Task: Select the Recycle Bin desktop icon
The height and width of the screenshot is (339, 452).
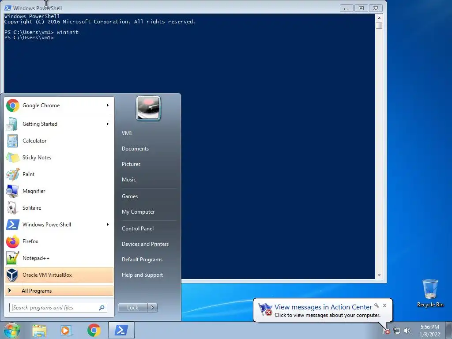Action: click(x=430, y=293)
